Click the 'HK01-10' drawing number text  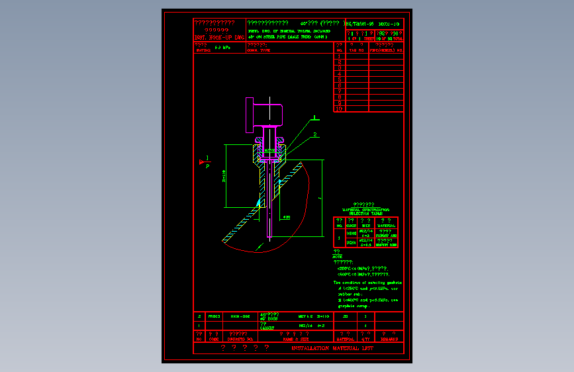click(x=389, y=24)
